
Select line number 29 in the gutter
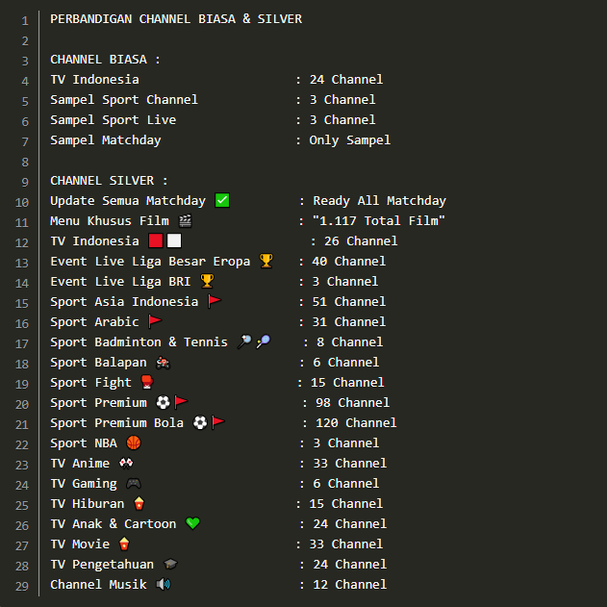point(22,586)
